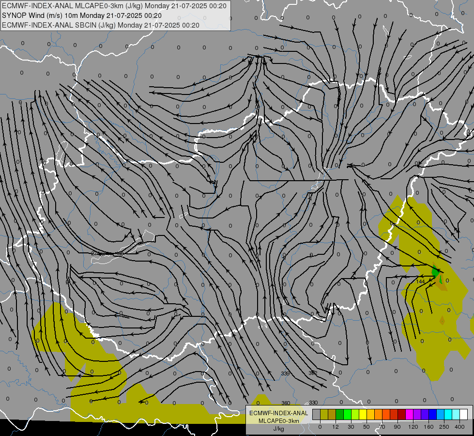
Task: Pick the yellow-green legend swatch
Action: pos(355,414)
